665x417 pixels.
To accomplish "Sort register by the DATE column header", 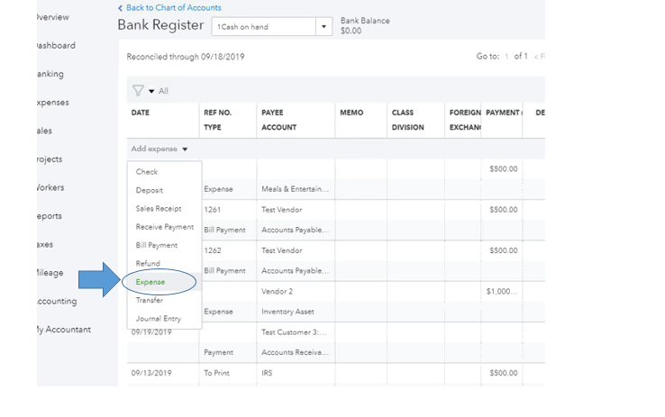I will coord(141,113).
